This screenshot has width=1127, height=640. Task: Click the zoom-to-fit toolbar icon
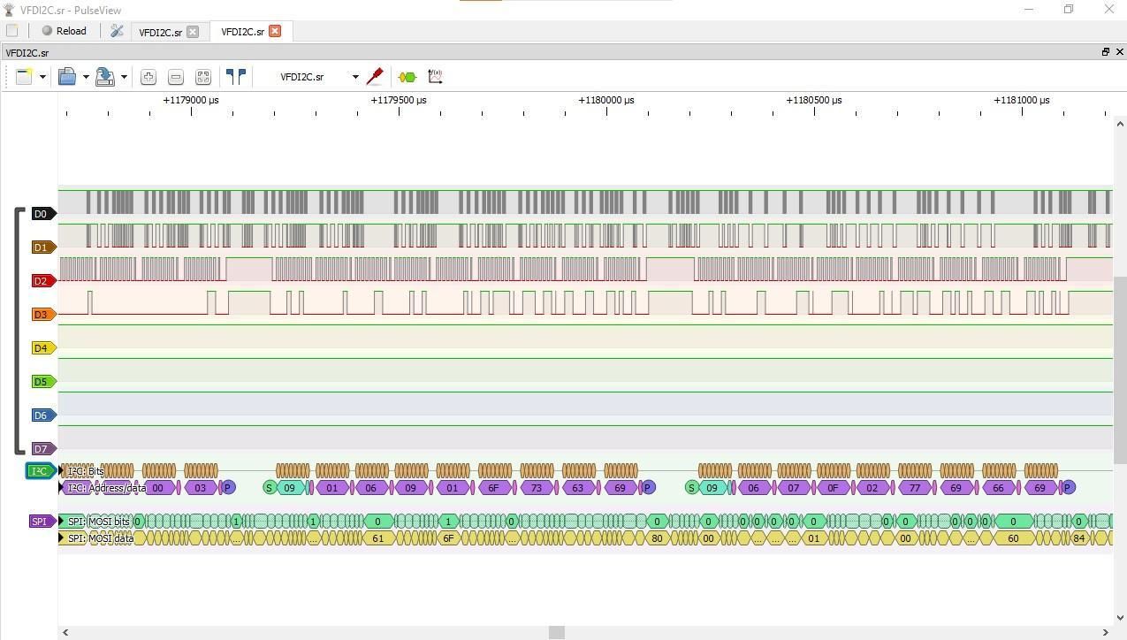pos(203,77)
